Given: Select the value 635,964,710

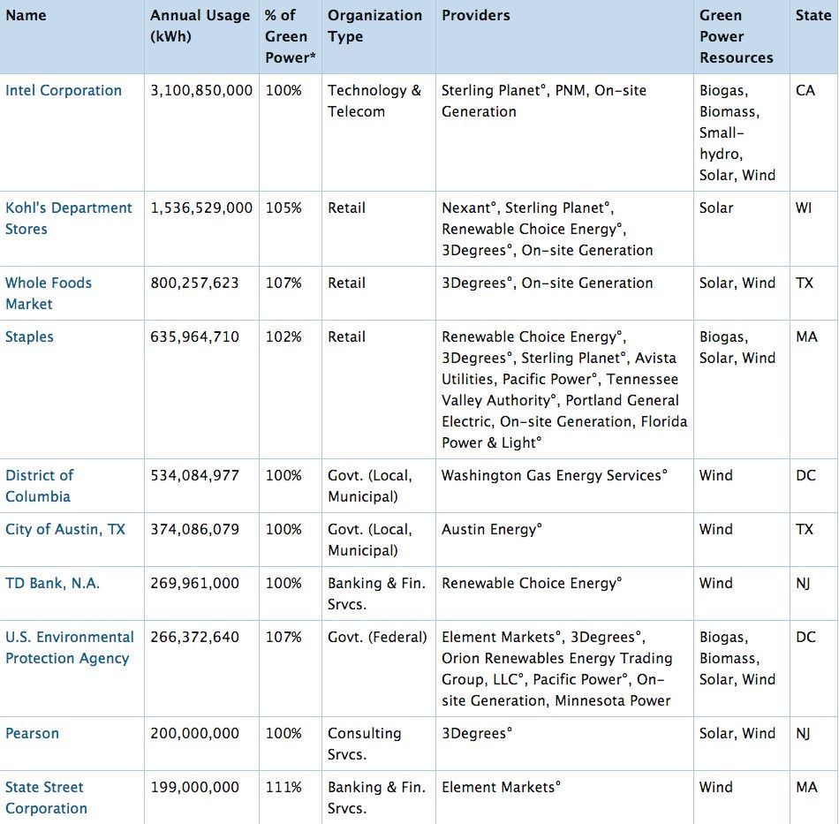Looking at the screenshot, I should pos(195,337).
